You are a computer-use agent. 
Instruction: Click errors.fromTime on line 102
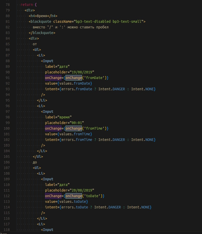77,140
